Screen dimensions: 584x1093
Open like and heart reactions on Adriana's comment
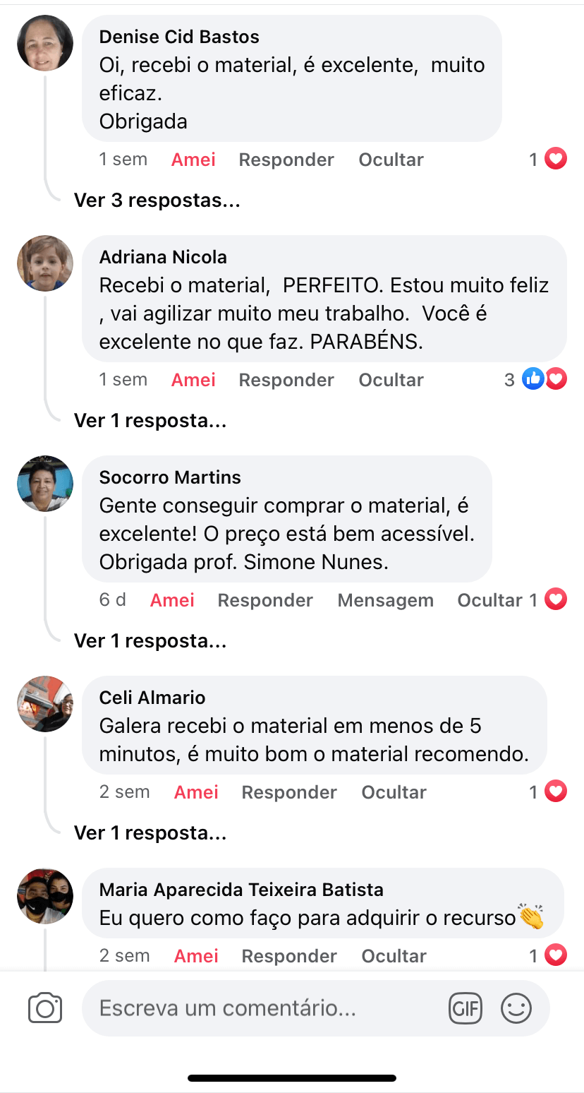545,380
